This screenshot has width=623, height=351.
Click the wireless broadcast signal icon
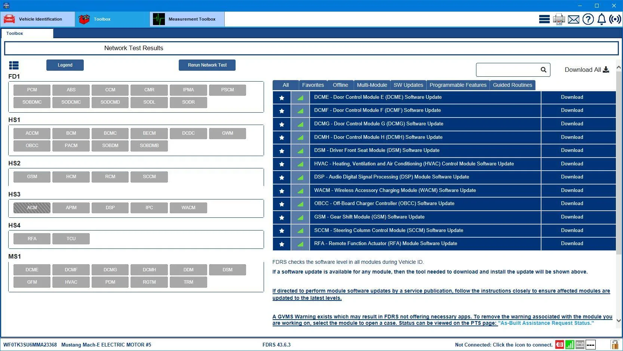tap(615, 19)
